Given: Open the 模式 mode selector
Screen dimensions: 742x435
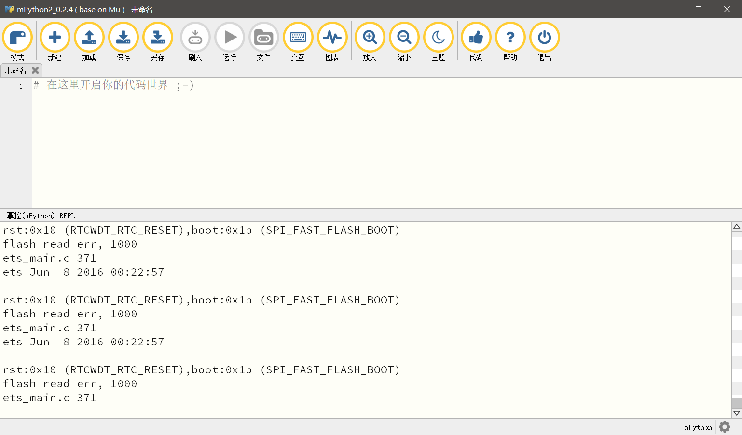Looking at the screenshot, I should [17, 42].
